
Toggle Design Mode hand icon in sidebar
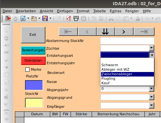6,38
